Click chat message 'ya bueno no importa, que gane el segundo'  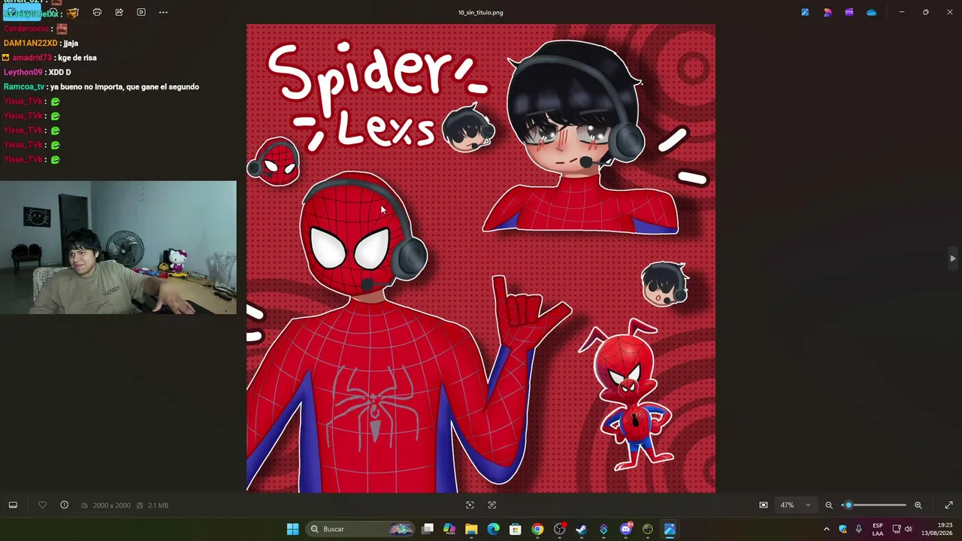pyautogui.click(x=125, y=87)
